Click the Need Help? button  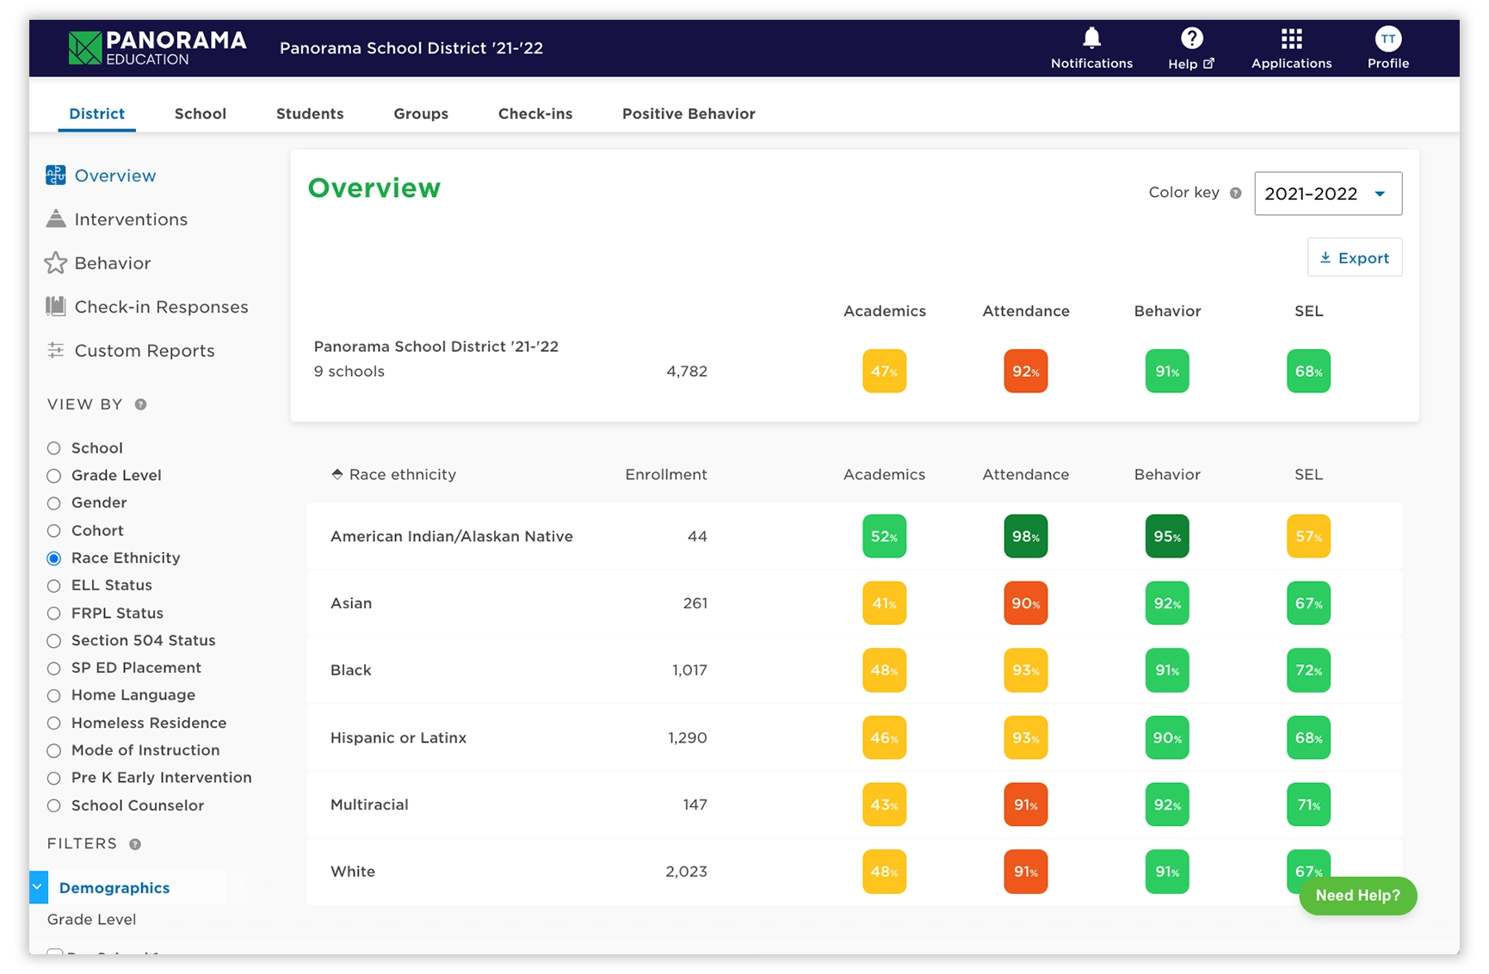pos(1357,896)
